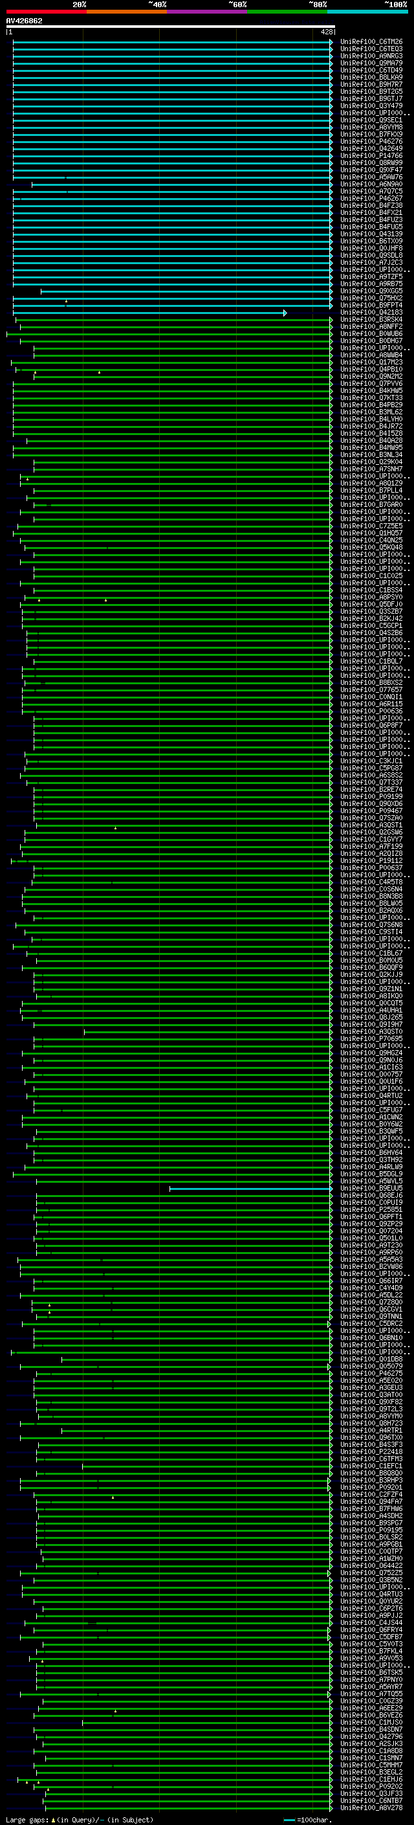Select the UniRef100_C1EHJ6 label
The image size is (414, 1825).
click(371, 1780)
